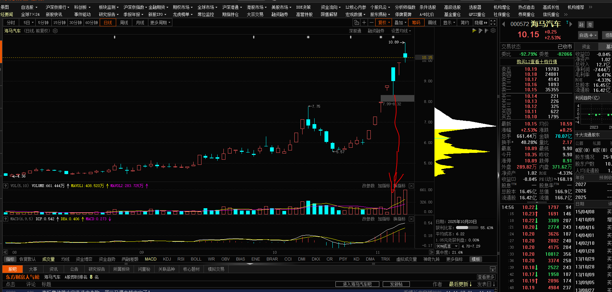
Task: Click the 进入海马汽车吧 button
Action: coord(357,284)
